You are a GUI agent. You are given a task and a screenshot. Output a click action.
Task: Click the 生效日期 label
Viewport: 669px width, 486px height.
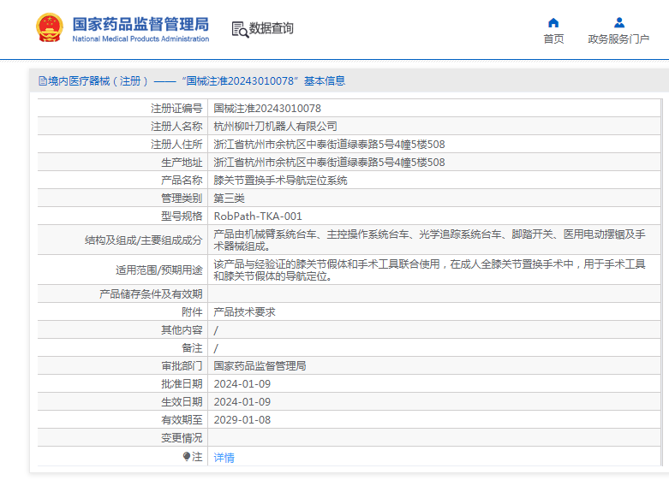[x=182, y=401]
